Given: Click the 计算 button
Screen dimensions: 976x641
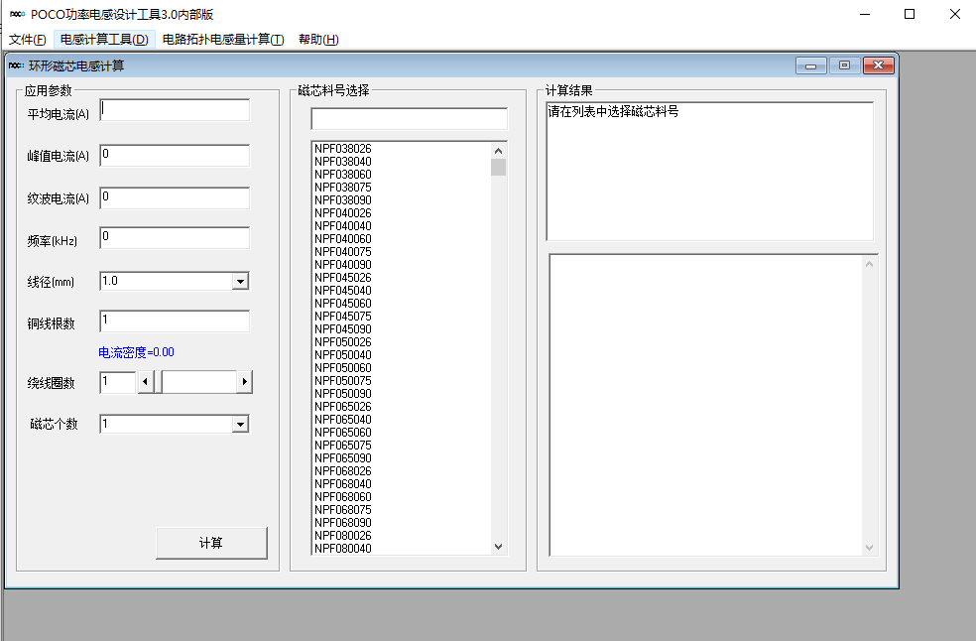Looking at the screenshot, I should point(211,543).
